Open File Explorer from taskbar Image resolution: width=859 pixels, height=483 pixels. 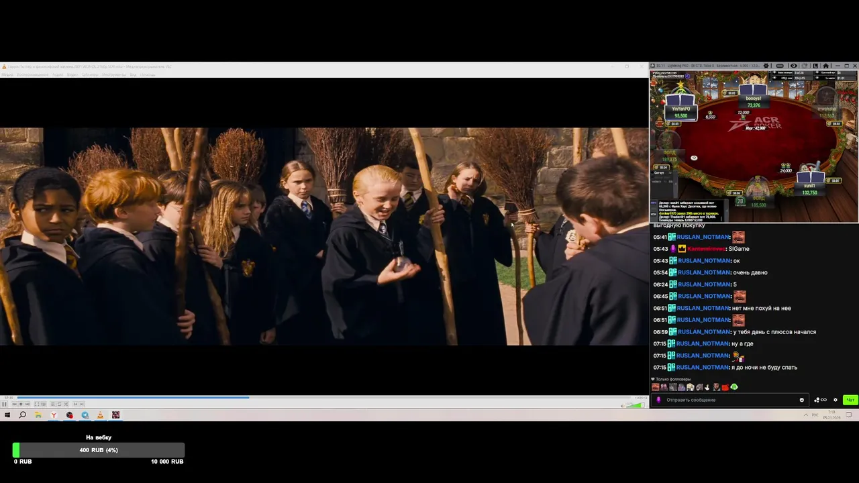pos(38,415)
